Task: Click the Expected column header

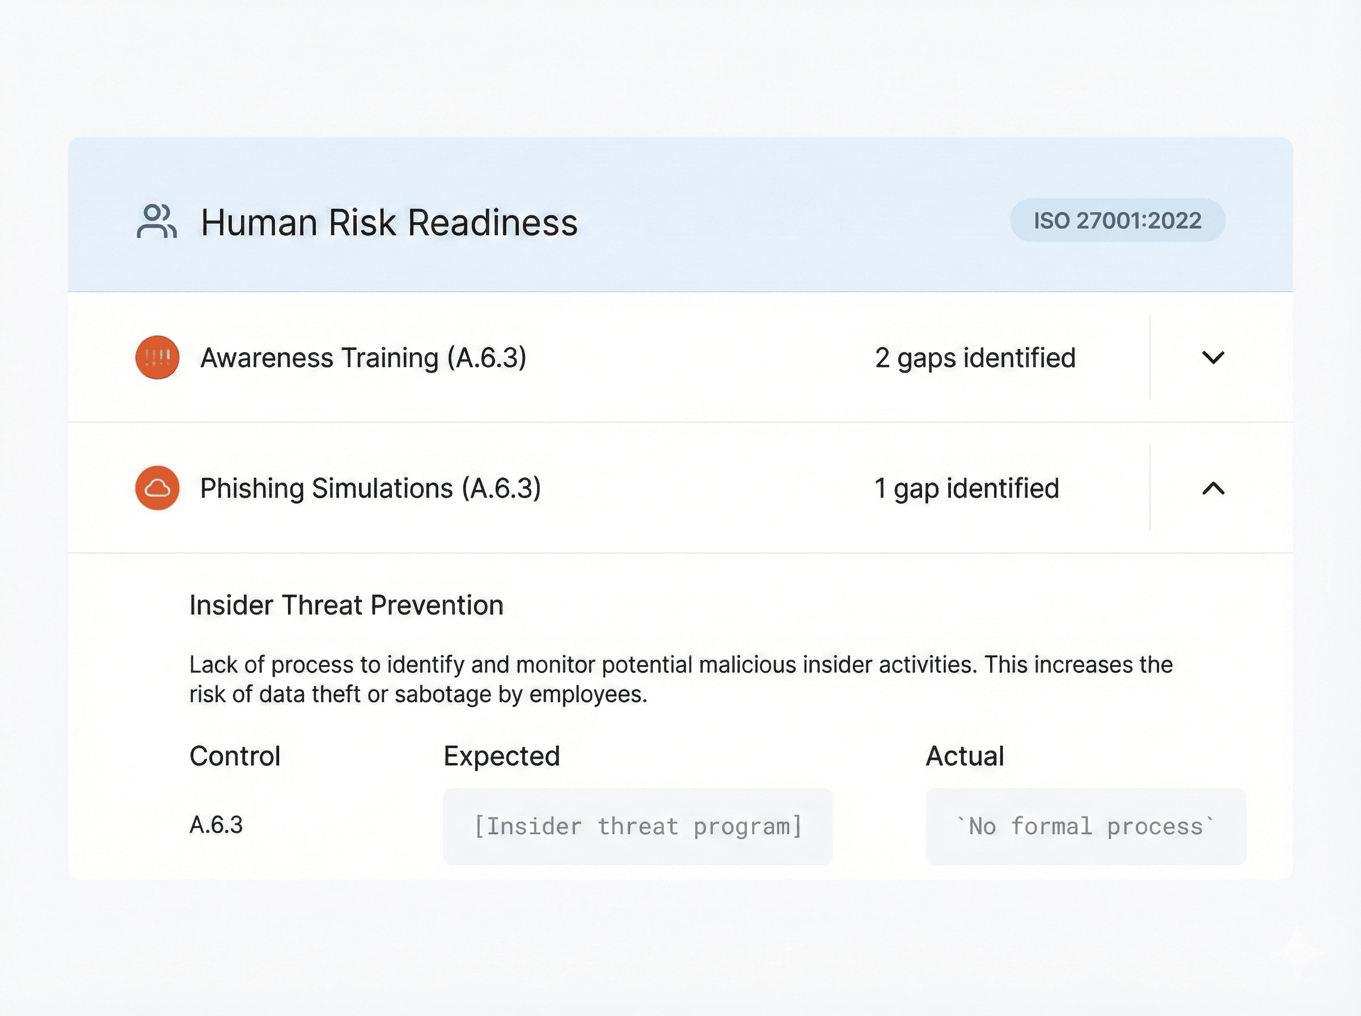Action: (x=501, y=756)
